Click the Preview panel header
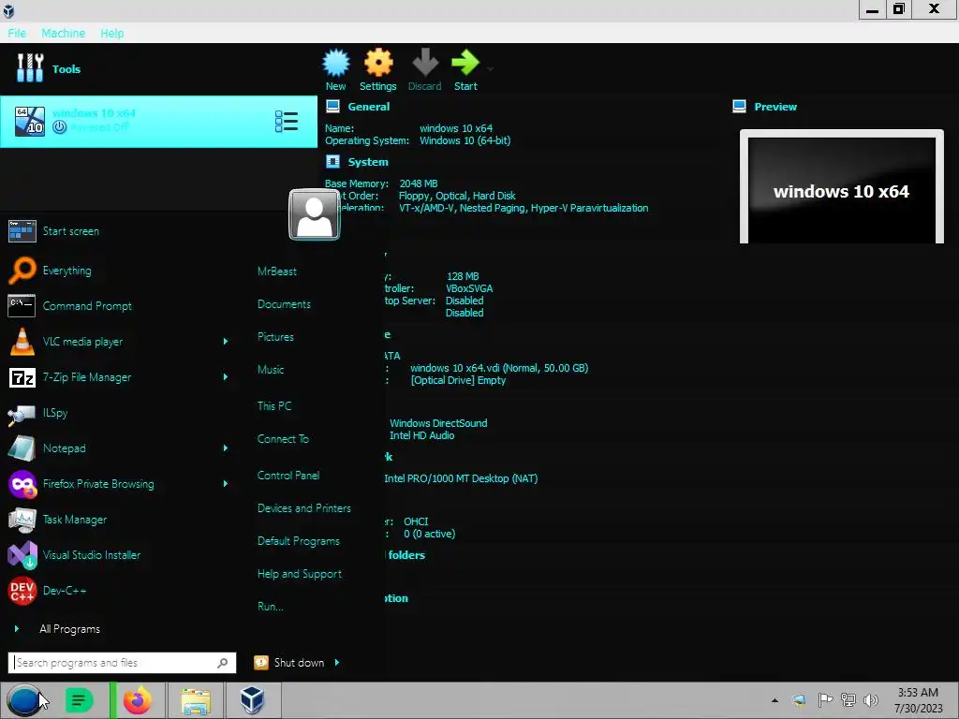959x719 pixels. click(775, 107)
